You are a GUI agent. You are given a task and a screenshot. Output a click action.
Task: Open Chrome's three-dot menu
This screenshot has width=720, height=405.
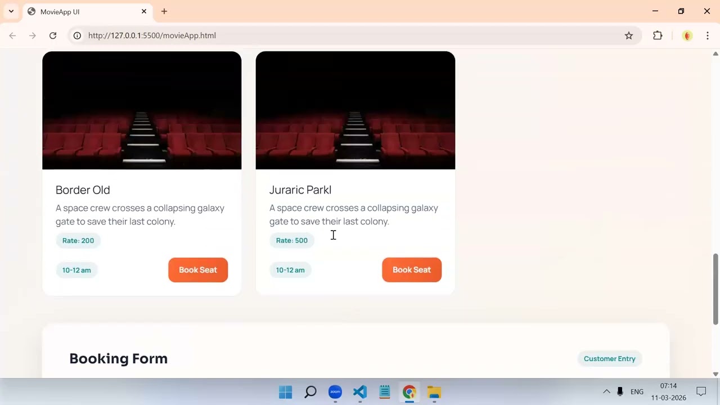[708, 35]
